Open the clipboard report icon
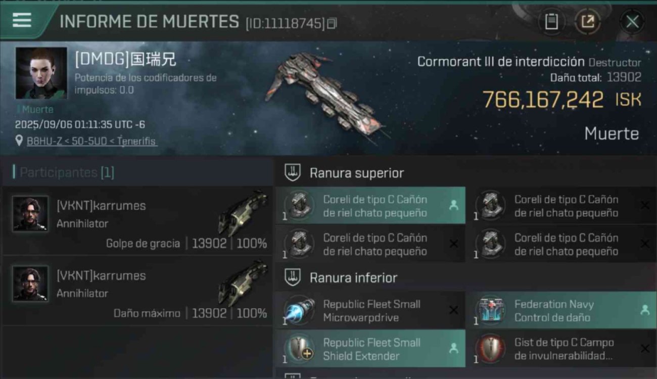The height and width of the screenshot is (379, 657). [x=551, y=21]
